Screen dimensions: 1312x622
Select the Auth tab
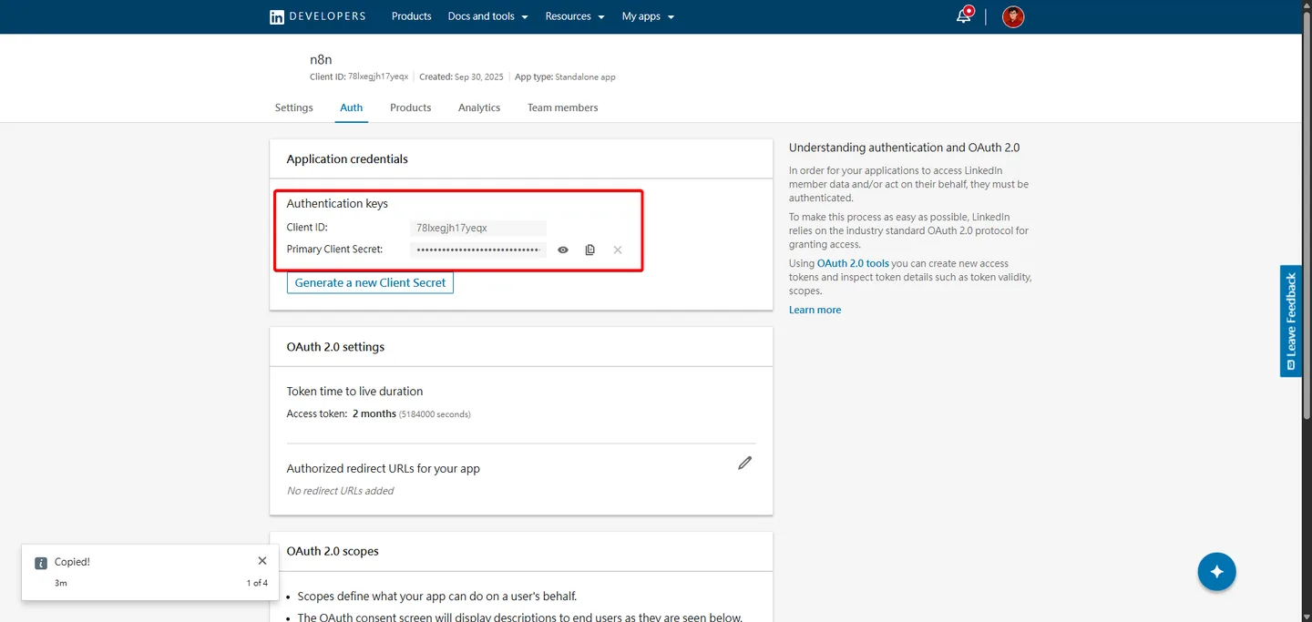point(351,107)
